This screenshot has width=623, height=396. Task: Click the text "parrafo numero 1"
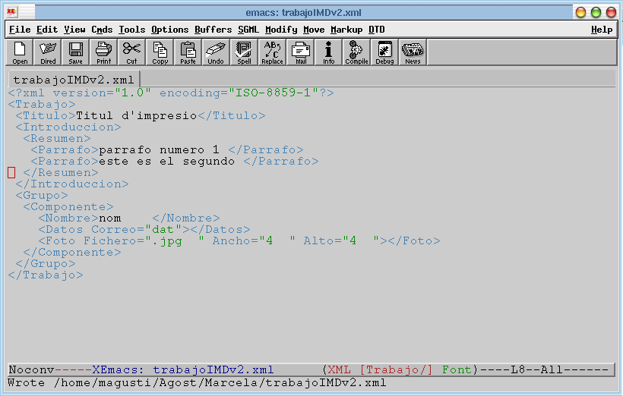[159, 150]
